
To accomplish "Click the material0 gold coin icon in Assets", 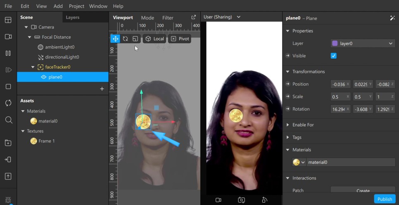I will click(x=33, y=121).
